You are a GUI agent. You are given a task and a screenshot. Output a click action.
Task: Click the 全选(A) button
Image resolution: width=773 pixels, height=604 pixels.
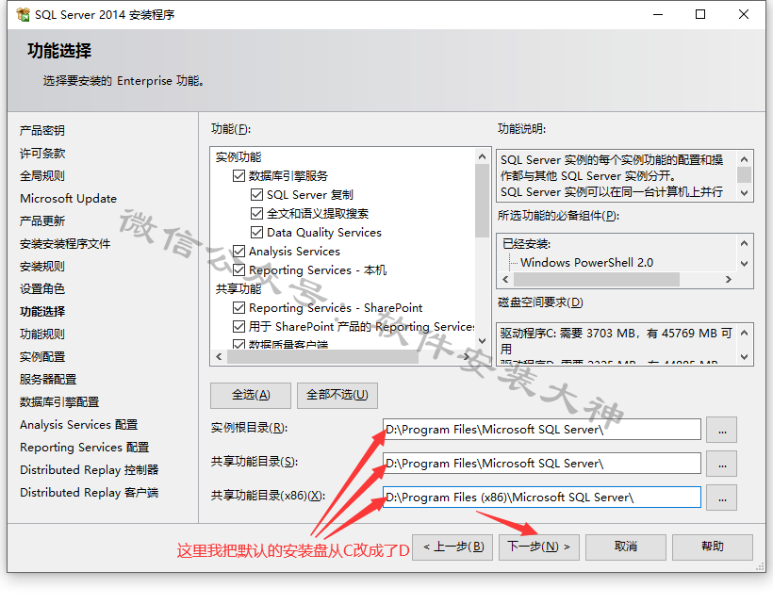[x=251, y=396]
